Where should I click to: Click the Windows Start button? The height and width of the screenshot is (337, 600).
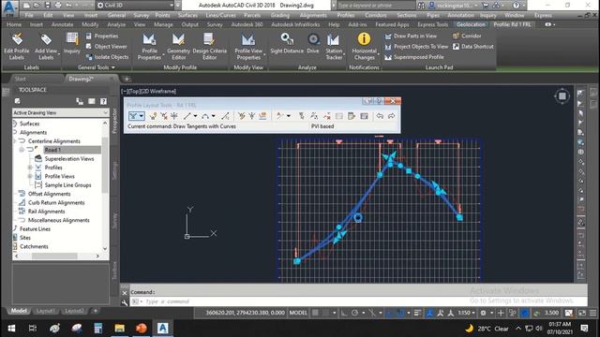(x=11, y=329)
